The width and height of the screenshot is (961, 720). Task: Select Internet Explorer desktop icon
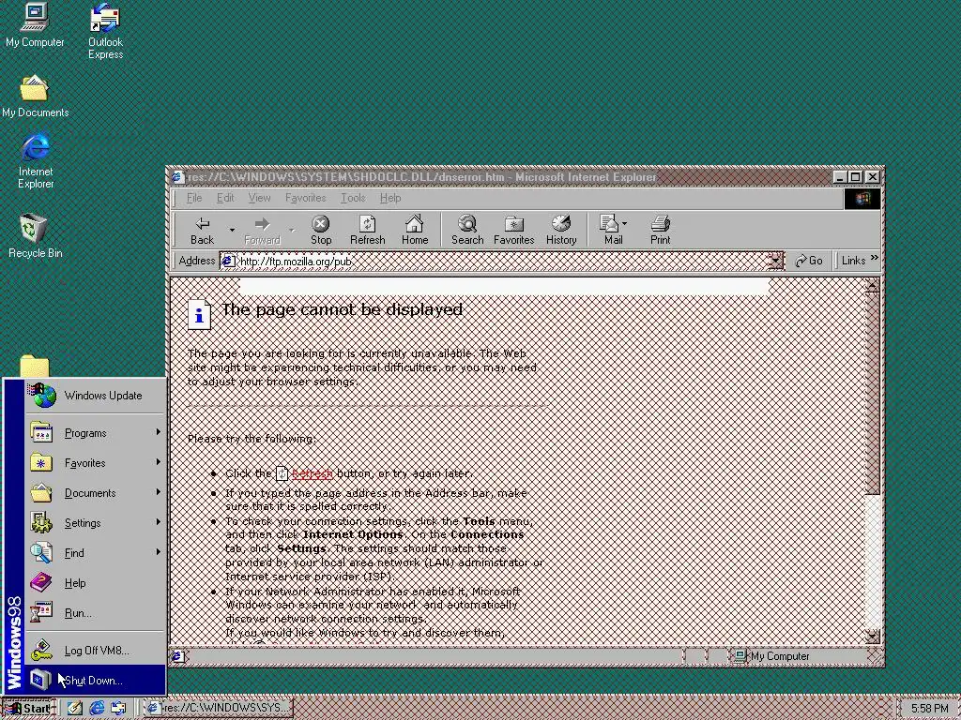(36, 160)
